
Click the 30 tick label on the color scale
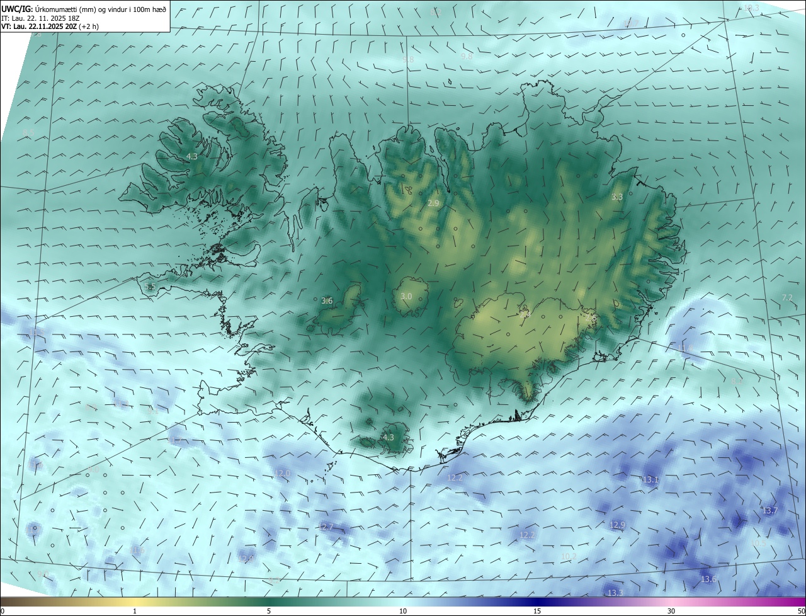click(x=671, y=611)
